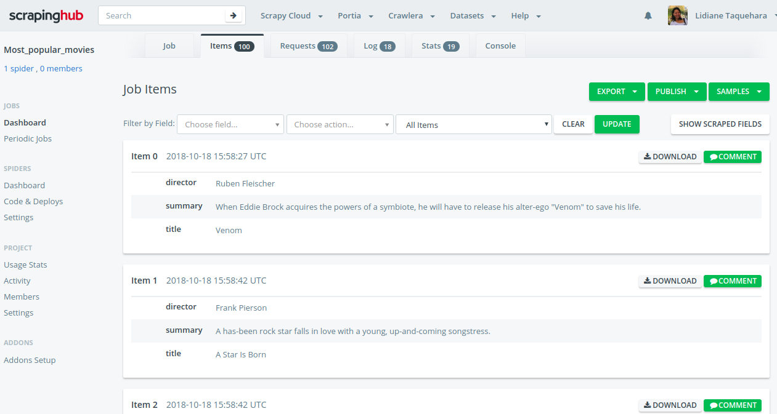Open the Help menu
777x414 pixels.
(526, 16)
